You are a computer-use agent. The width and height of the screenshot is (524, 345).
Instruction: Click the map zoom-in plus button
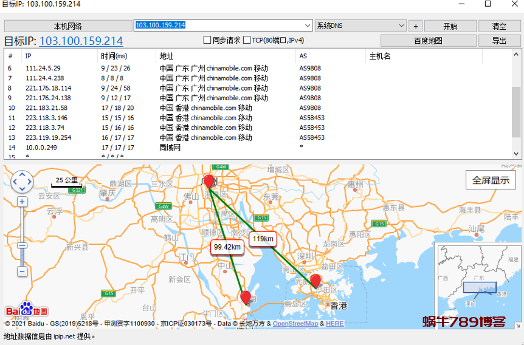click(22, 202)
